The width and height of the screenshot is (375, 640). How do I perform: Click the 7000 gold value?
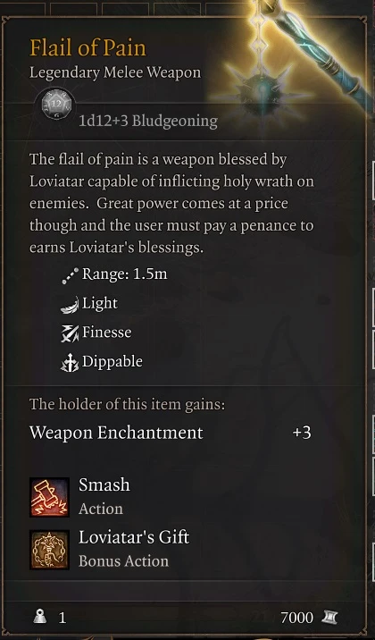tap(296, 618)
